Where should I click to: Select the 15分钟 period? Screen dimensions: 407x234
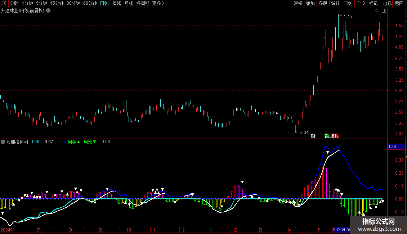57,3
